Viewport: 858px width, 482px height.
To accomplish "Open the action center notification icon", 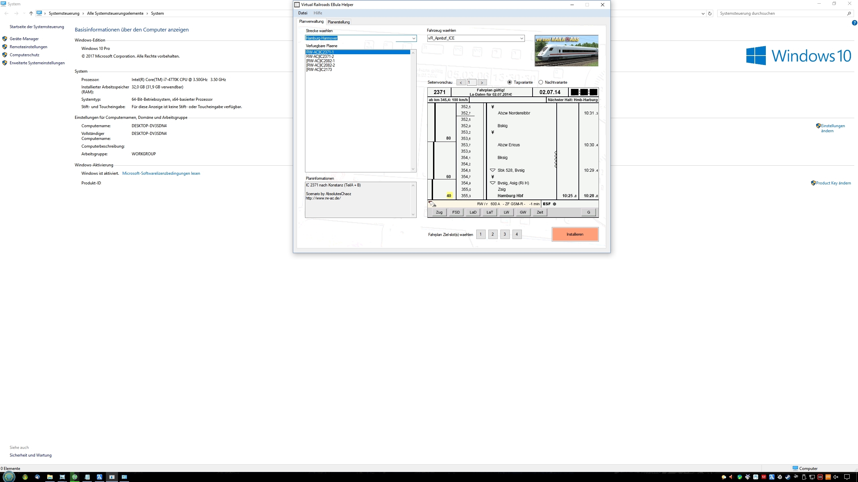I will [847, 477].
